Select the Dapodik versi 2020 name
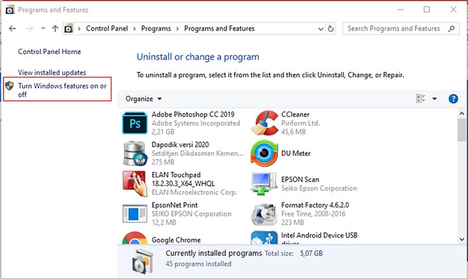468x279 pixels. tap(180, 145)
